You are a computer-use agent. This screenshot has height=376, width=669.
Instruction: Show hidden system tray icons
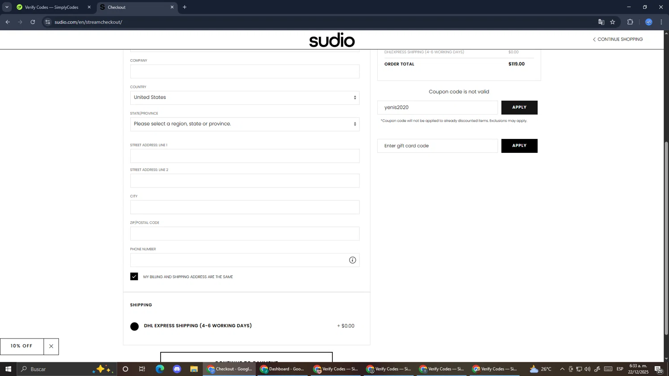562,369
